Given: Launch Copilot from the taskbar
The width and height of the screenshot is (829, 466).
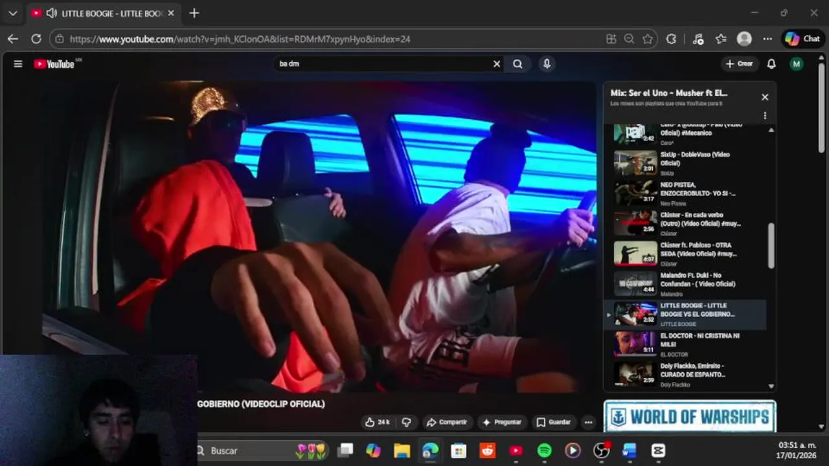Looking at the screenshot, I should click(x=374, y=450).
